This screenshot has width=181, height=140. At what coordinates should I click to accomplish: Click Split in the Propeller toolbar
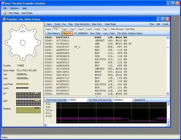158,24
